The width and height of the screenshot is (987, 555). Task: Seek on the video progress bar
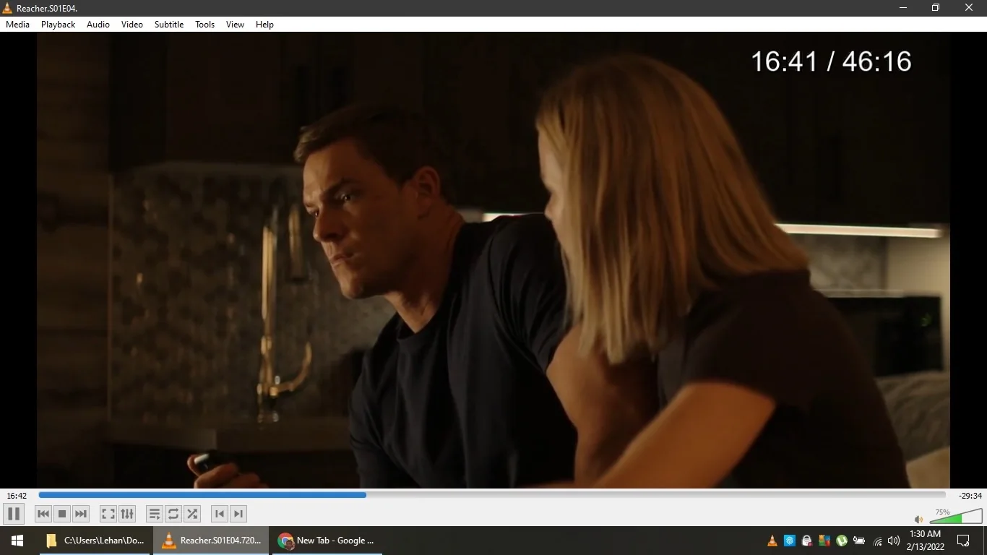[x=492, y=495]
